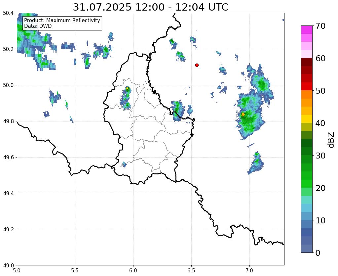
Task: Click colorbar tick label 30
Action: [x=320, y=156]
